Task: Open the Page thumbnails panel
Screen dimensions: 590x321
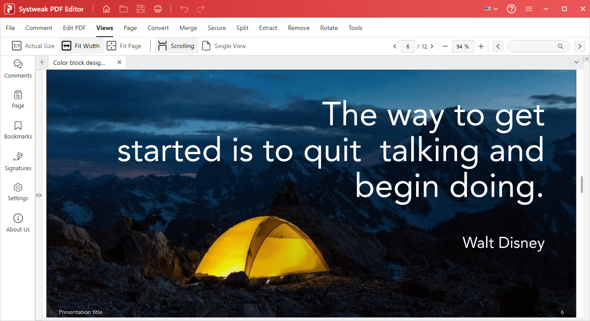Action: pyautogui.click(x=18, y=99)
